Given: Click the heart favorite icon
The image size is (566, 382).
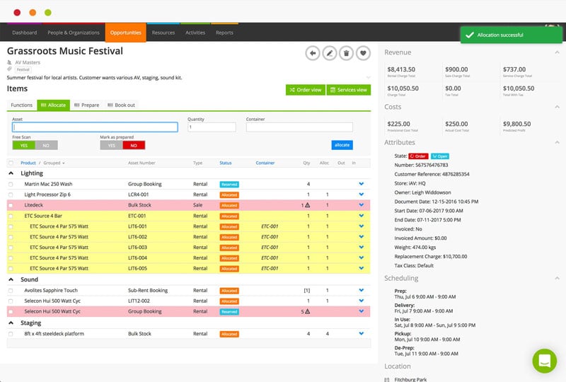Looking at the screenshot, I should click(363, 53).
